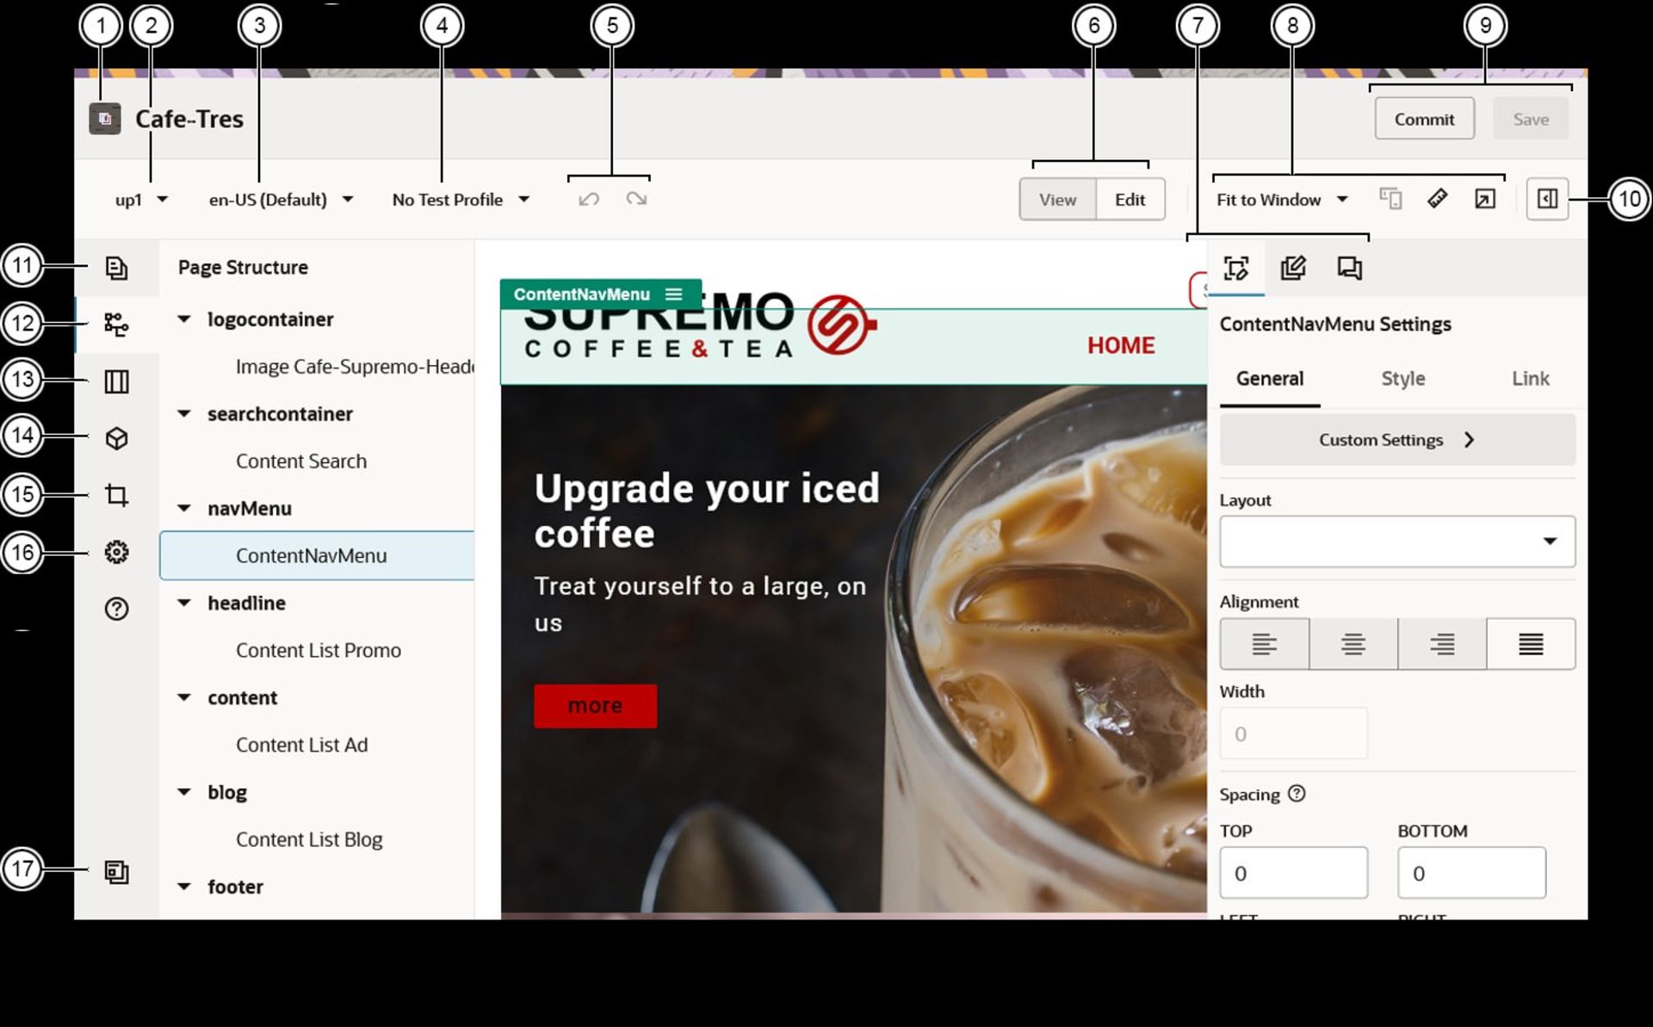Viewport: 1653px width, 1027px height.
Task: Toggle the device preview icon
Action: tap(1390, 199)
